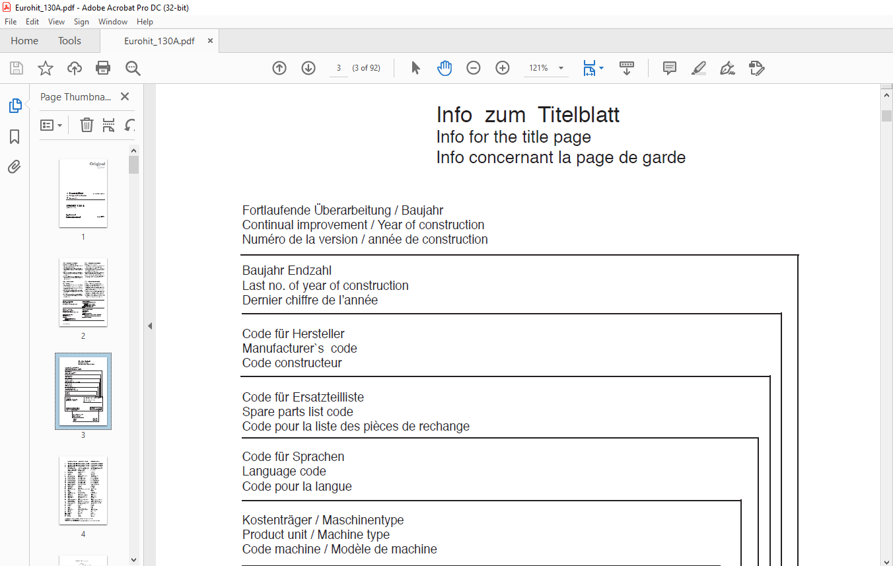Screen dimensions: 893x566
Task: Open Page Thumbnails pane icon in sidebar
Action: click(x=15, y=106)
